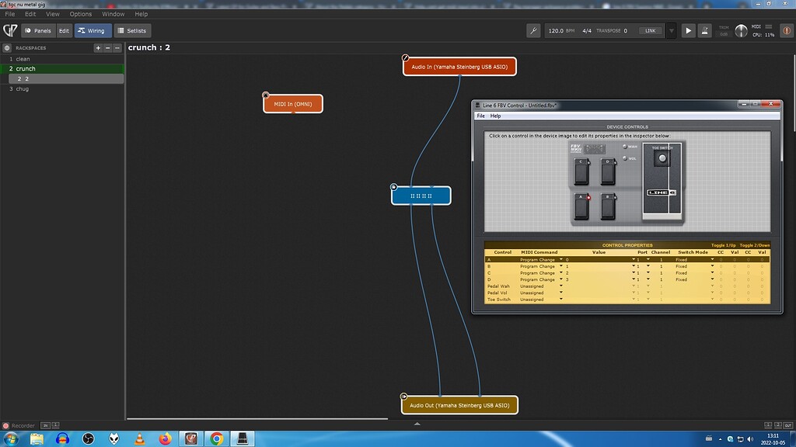The height and width of the screenshot is (447, 796).
Task: Open Switch Mode dropdown for control A
Action: (712, 259)
